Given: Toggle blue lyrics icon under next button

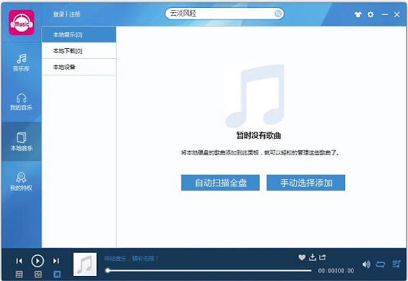Looking at the screenshot, I should coord(57,274).
